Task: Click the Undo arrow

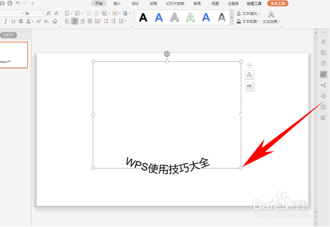Action: (18, 3)
